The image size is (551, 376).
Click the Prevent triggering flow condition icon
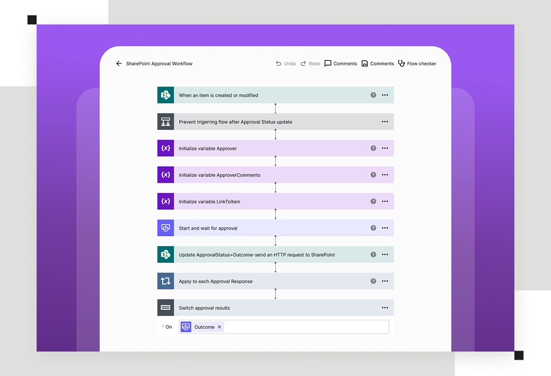point(165,122)
